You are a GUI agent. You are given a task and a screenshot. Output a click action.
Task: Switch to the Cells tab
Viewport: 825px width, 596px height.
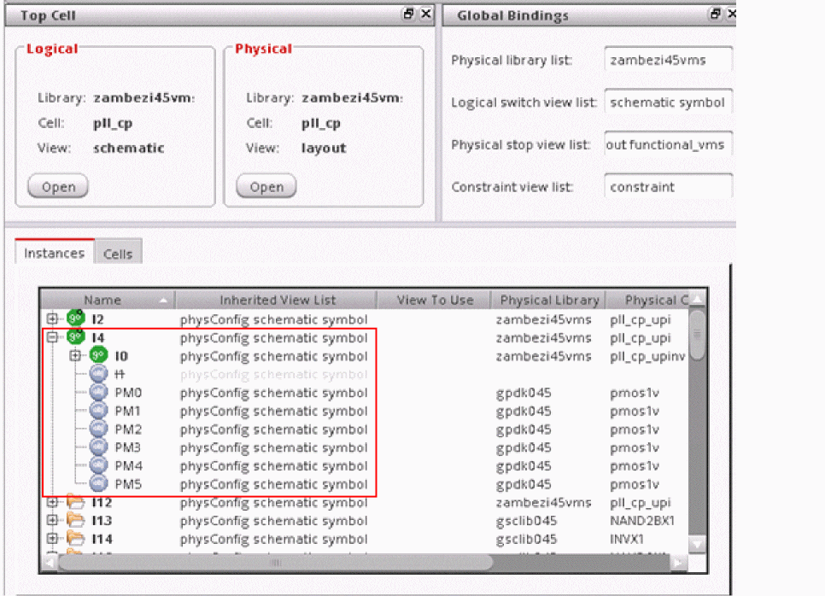click(x=118, y=254)
